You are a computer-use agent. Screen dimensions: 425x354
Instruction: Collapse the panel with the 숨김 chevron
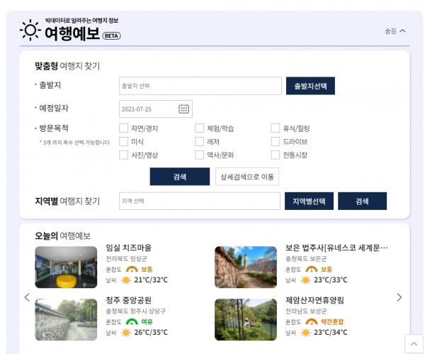pos(395,31)
